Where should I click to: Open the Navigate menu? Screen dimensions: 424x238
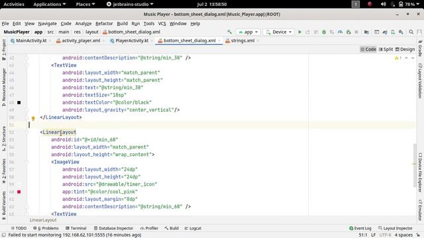coord(47,24)
